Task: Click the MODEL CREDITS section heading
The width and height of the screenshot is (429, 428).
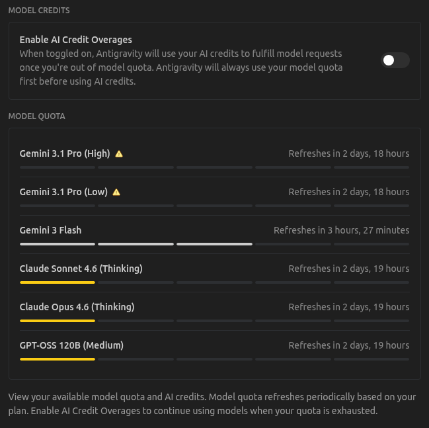Action: pyautogui.click(x=39, y=11)
